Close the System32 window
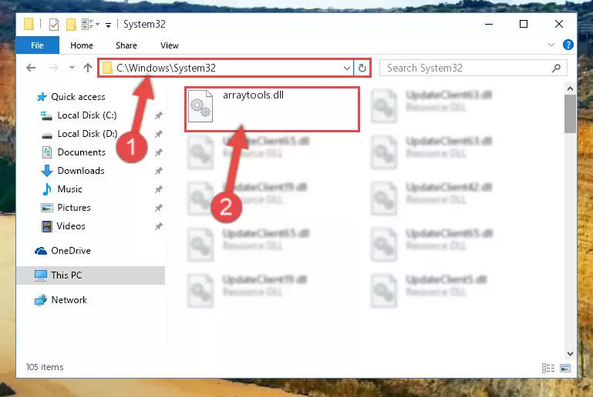593x397 pixels. [x=558, y=24]
